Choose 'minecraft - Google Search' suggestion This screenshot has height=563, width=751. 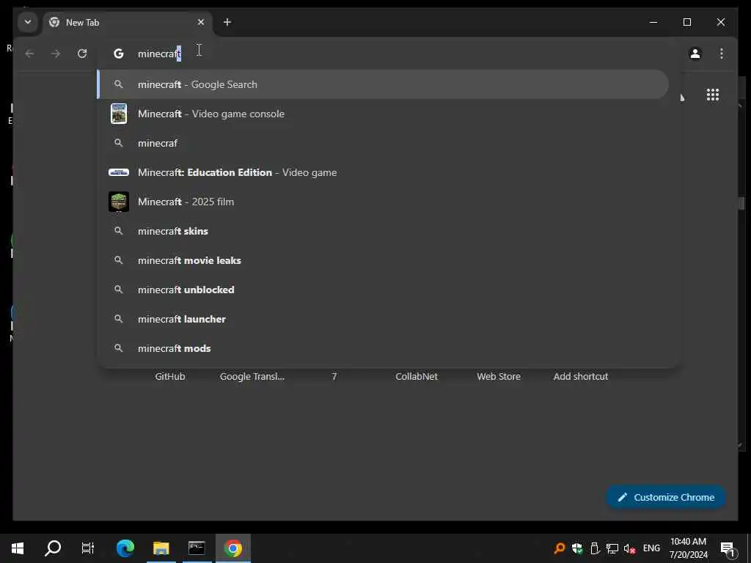coord(383,84)
